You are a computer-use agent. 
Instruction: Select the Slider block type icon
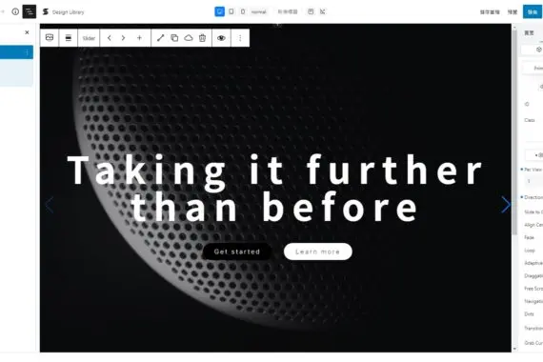50,38
